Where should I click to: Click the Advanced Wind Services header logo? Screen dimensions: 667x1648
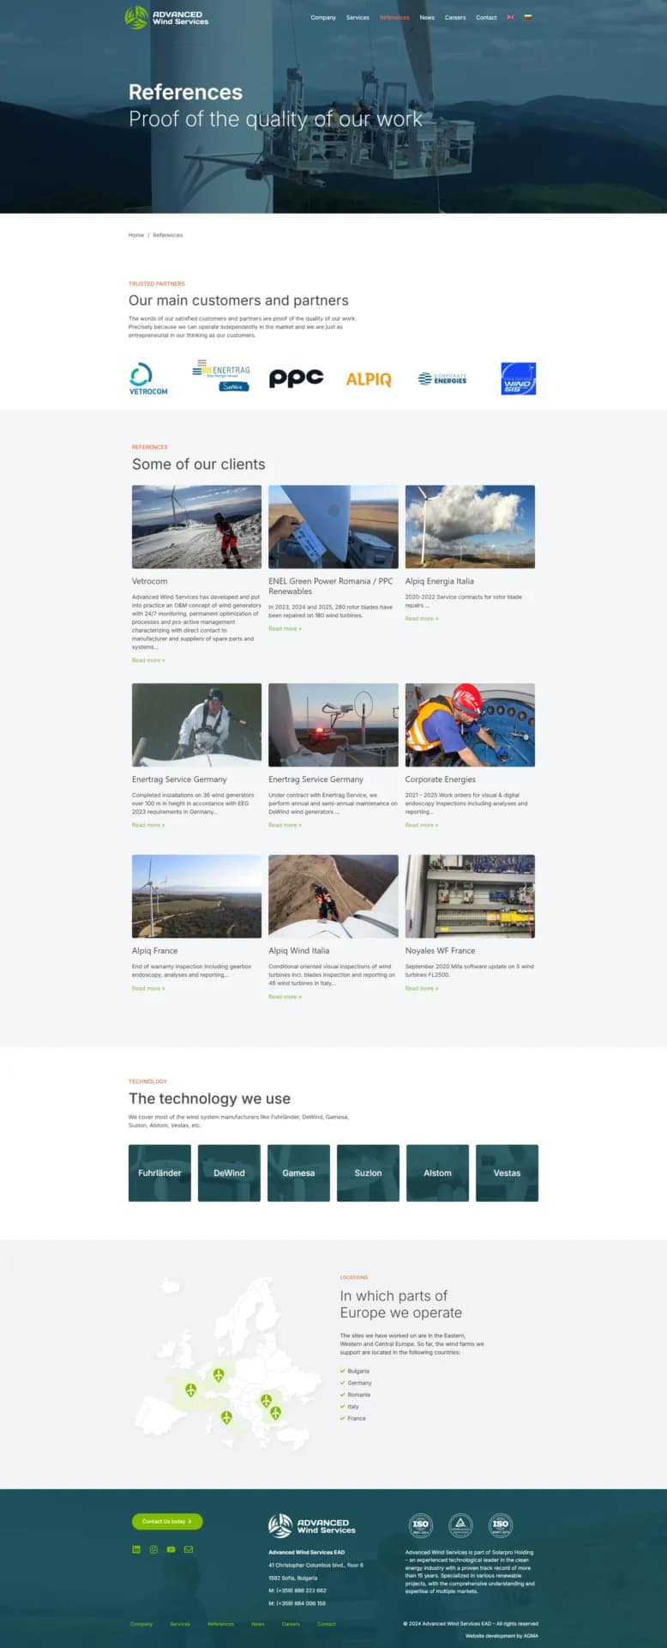click(166, 17)
